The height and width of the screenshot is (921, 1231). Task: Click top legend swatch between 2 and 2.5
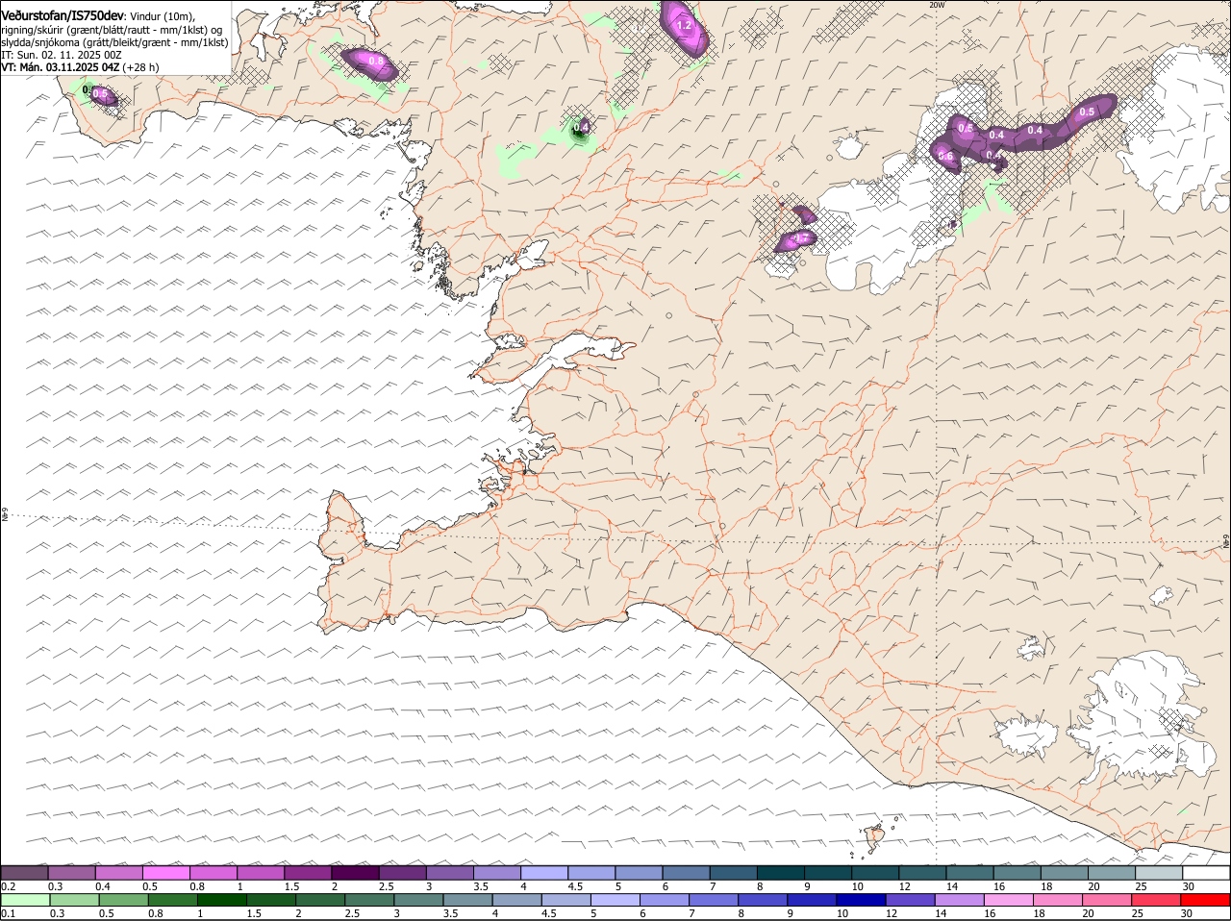point(355,872)
